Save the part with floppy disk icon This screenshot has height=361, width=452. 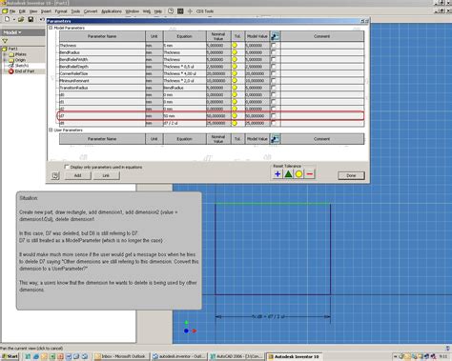coord(31,19)
